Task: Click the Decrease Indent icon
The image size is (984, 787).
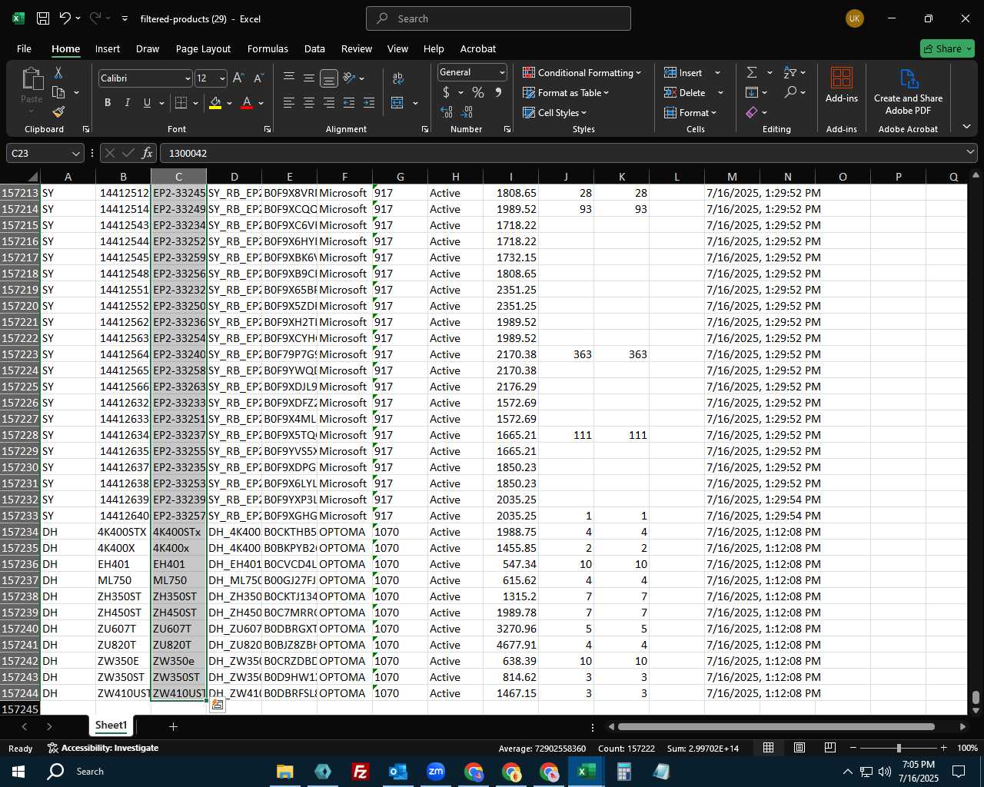Action: point(349,103)
